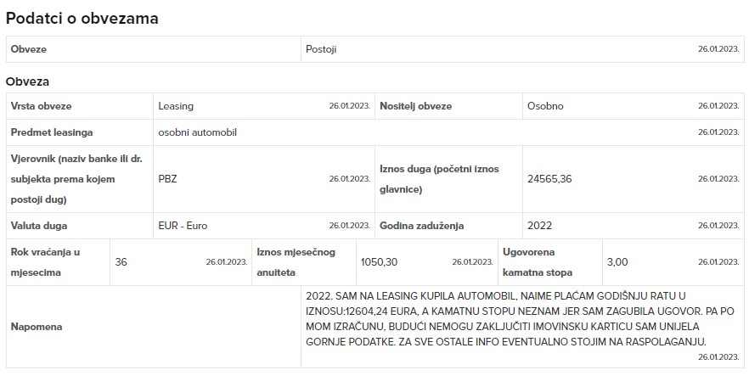Select monthly annuity amount 1050,30
The image size is (749, 387).
[379, 262]
